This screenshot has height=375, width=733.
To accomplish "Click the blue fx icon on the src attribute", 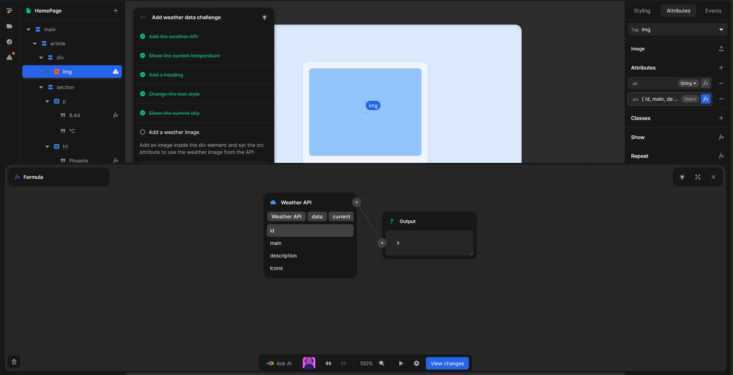I will pos(706,99).
